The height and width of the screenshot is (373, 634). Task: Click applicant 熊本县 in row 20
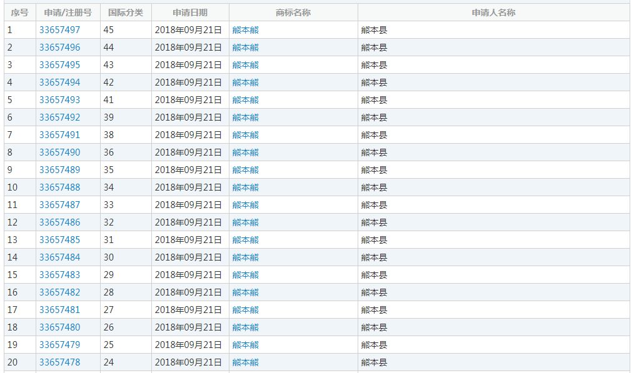coord(374,362)
